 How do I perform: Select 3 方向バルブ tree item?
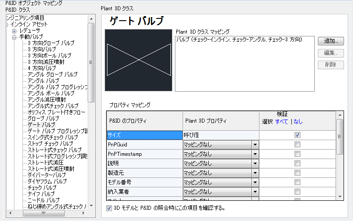42,49
